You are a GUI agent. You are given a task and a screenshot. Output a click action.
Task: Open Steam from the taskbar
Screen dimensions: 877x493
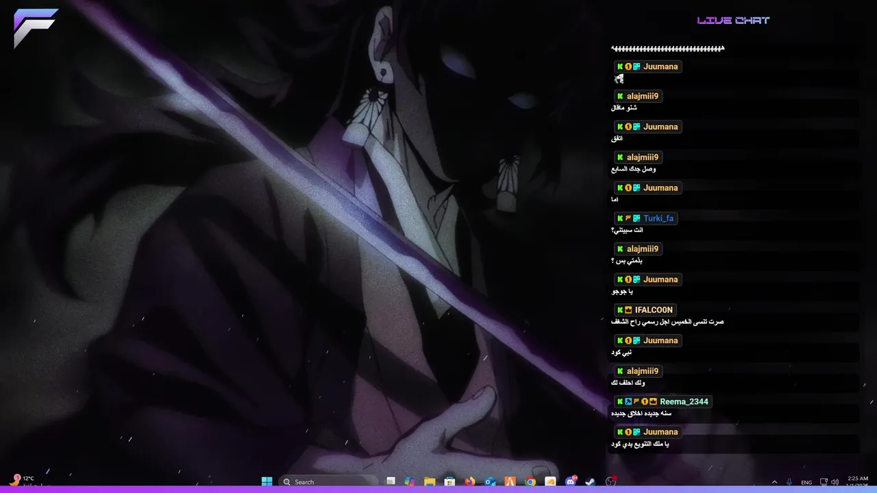pos(591,481)
